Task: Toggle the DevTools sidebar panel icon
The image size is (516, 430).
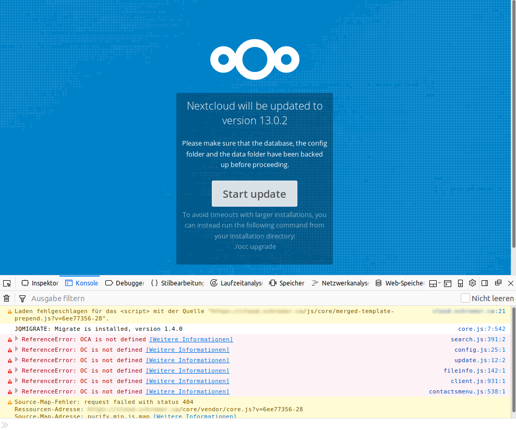Action: point(484,283)
